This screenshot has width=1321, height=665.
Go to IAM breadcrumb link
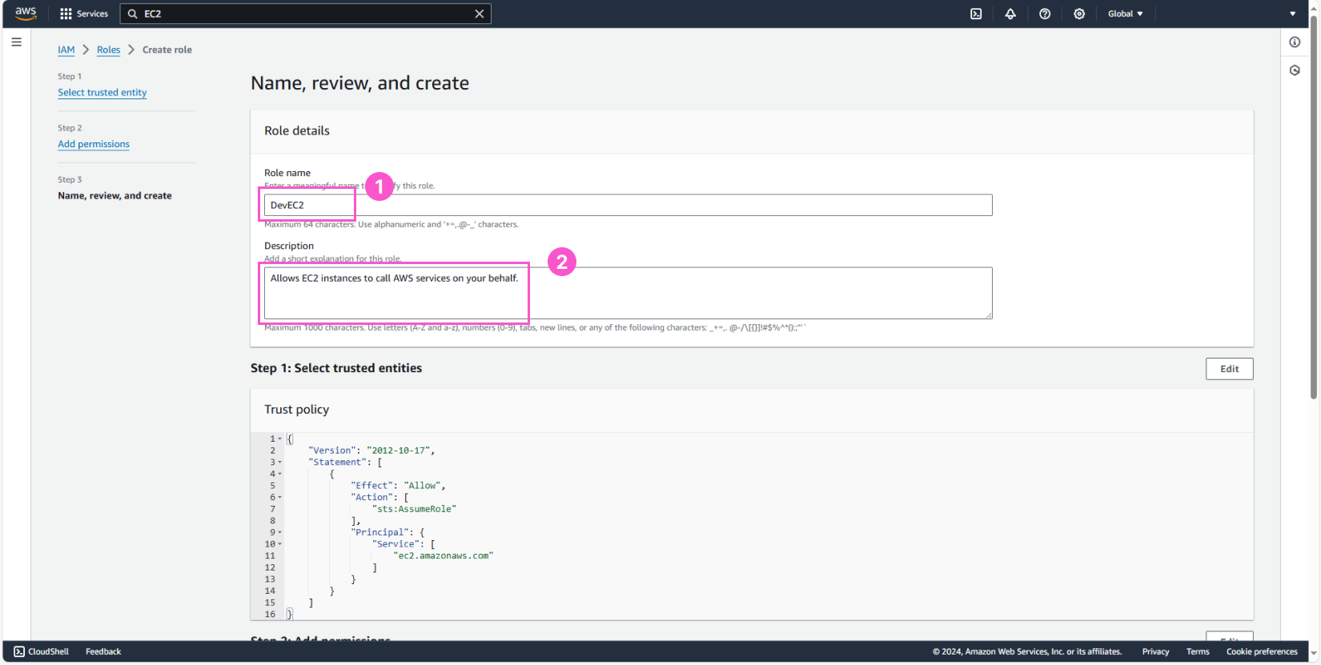pyautogui.click(x=66, y=50)
